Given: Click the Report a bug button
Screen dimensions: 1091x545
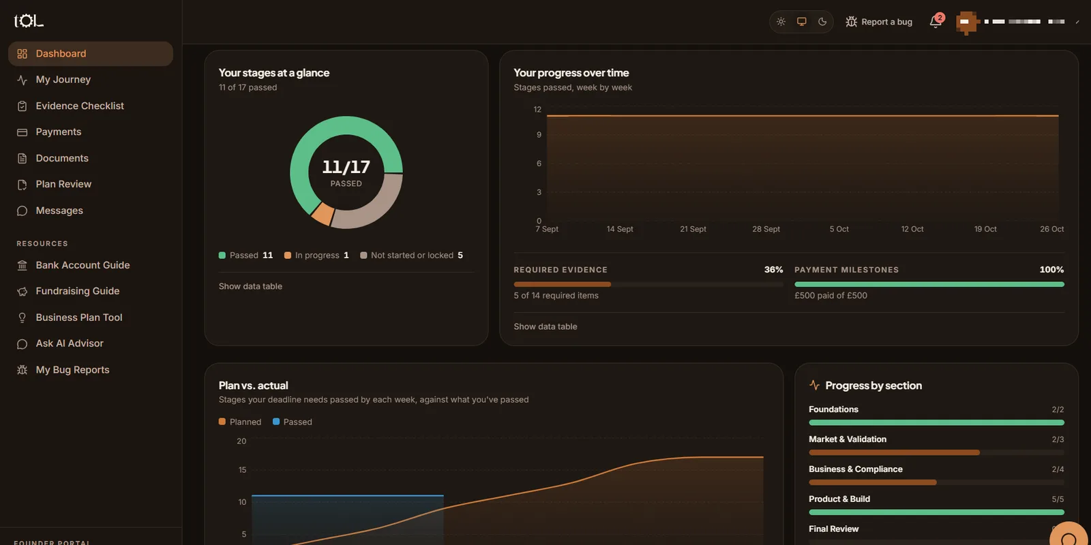Looking at the screenshot, I should (879, 22).
